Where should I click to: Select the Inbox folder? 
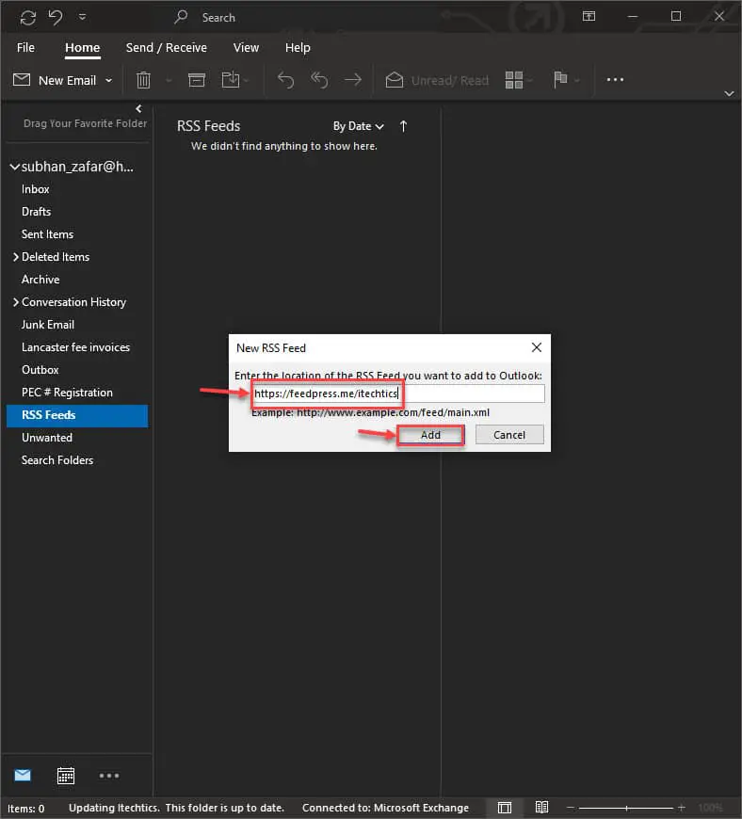tap(36, 189)
